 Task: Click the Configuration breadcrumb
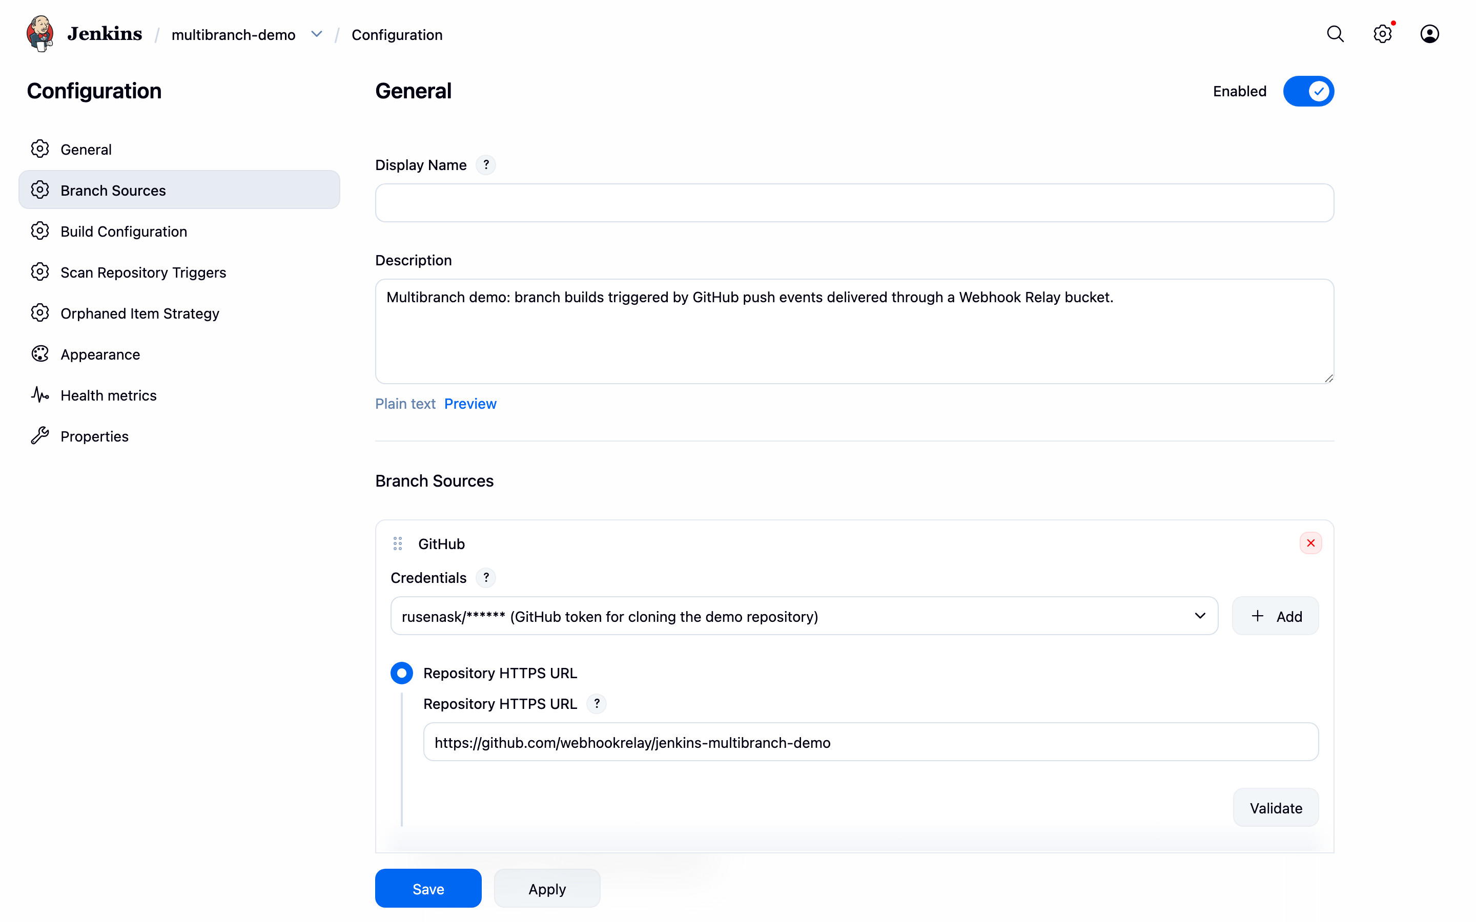tap(397, 35)
